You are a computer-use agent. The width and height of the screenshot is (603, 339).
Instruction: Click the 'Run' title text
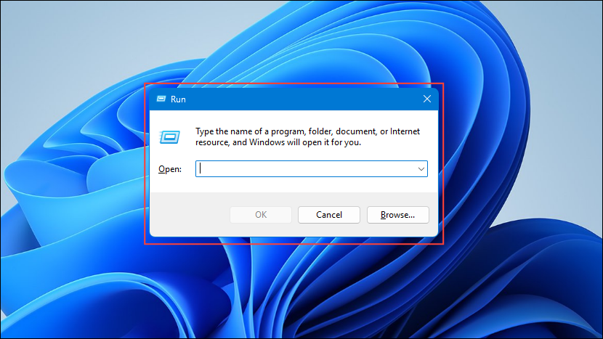(x=178, y=99)
